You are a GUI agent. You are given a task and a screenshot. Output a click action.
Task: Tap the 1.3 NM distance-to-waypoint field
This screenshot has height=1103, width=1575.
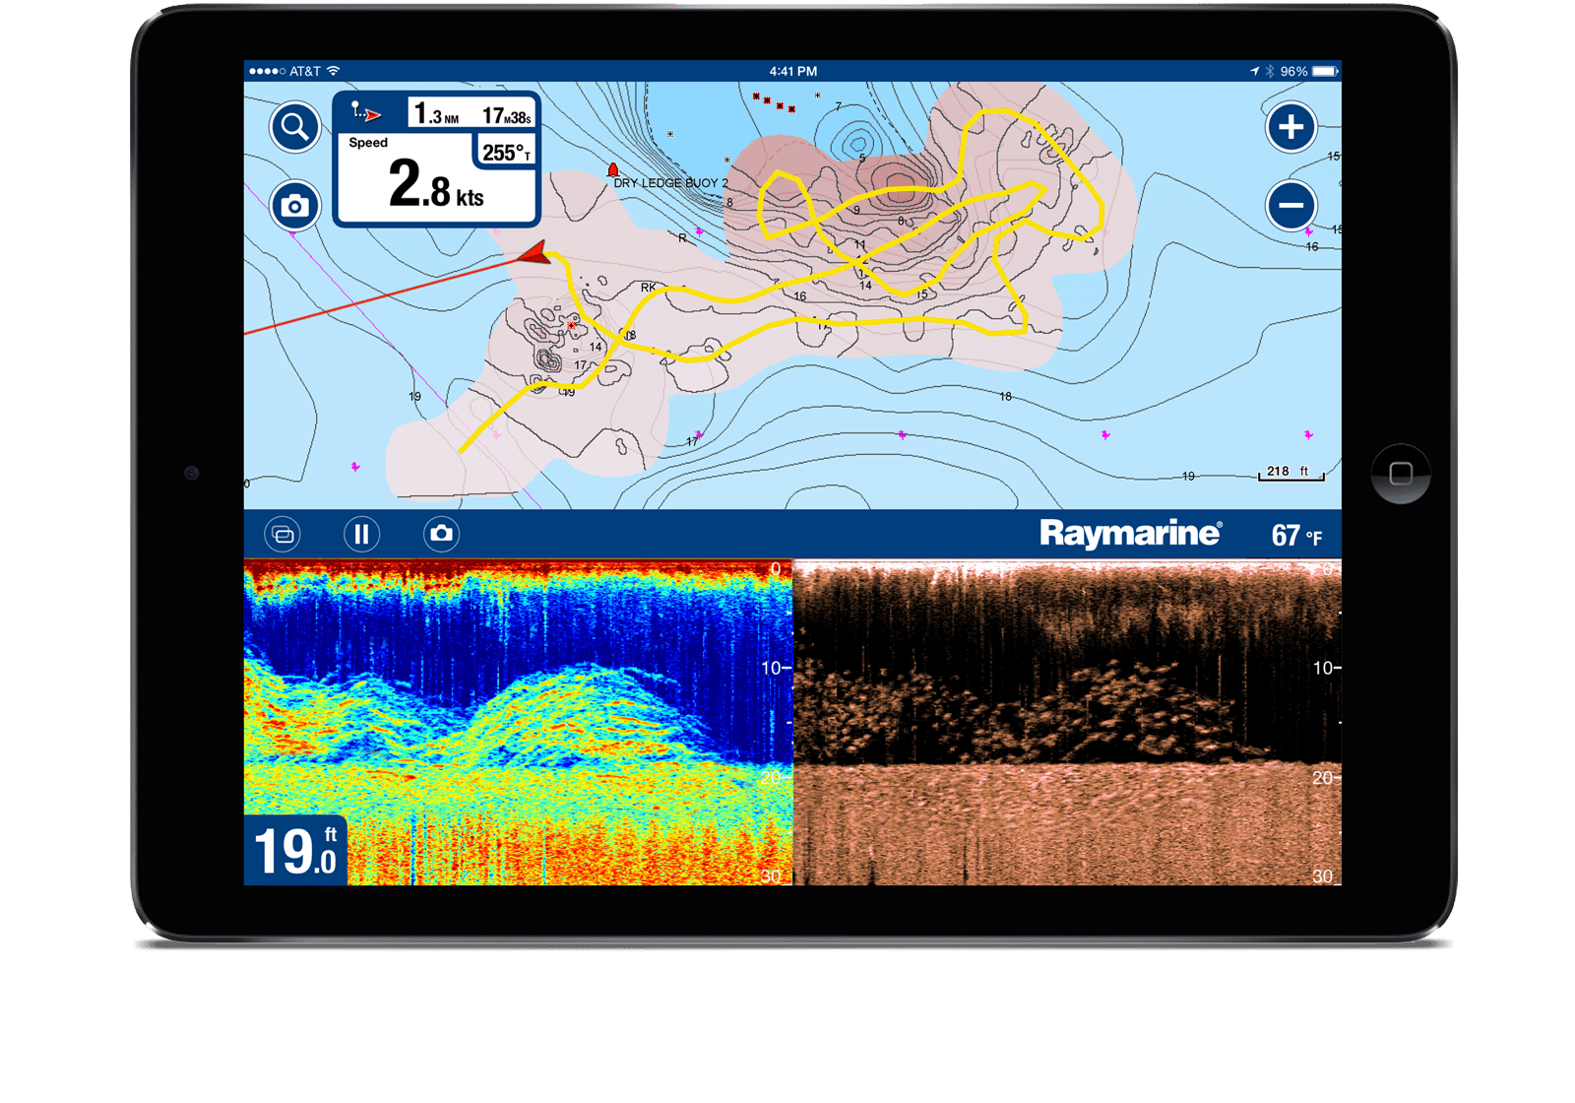coord(435,114)
